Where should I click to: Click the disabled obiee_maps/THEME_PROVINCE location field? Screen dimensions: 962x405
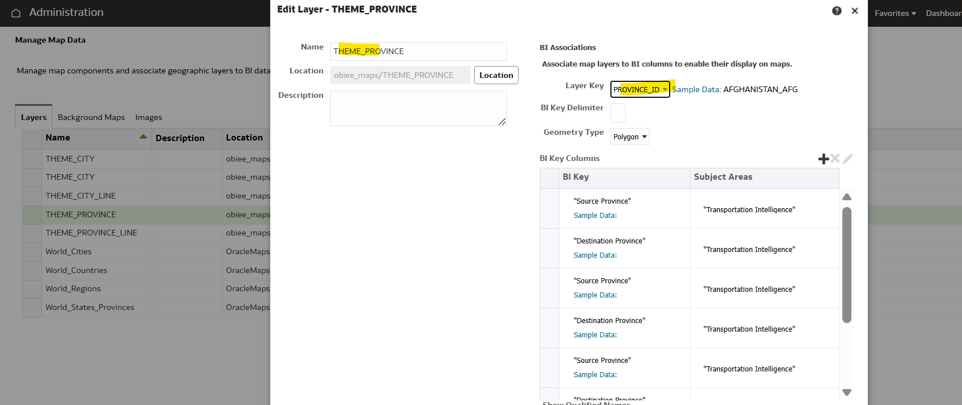click(400, 75)
